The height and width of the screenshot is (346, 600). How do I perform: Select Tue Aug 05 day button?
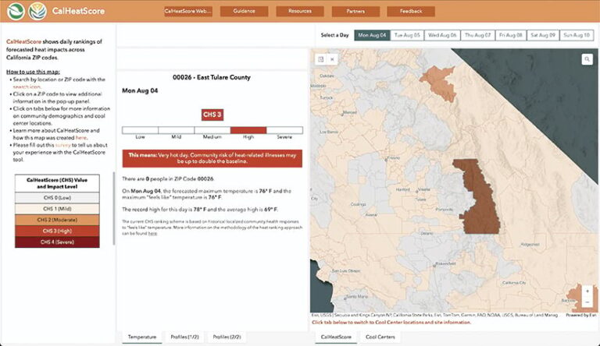[407, 35]
